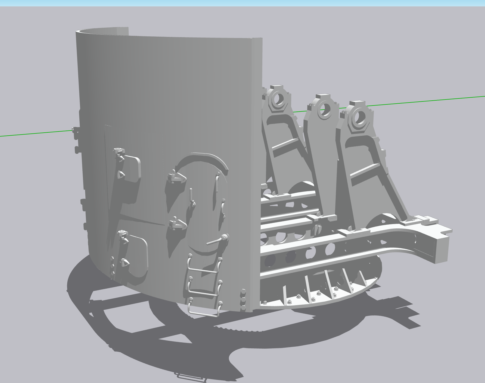Click the blue sky strip at the top
485x383 pixels.
(242, 3)
